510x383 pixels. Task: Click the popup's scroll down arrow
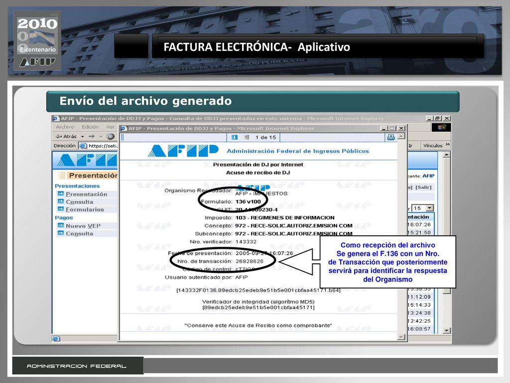pyautogui.click(x=402, y=337)
